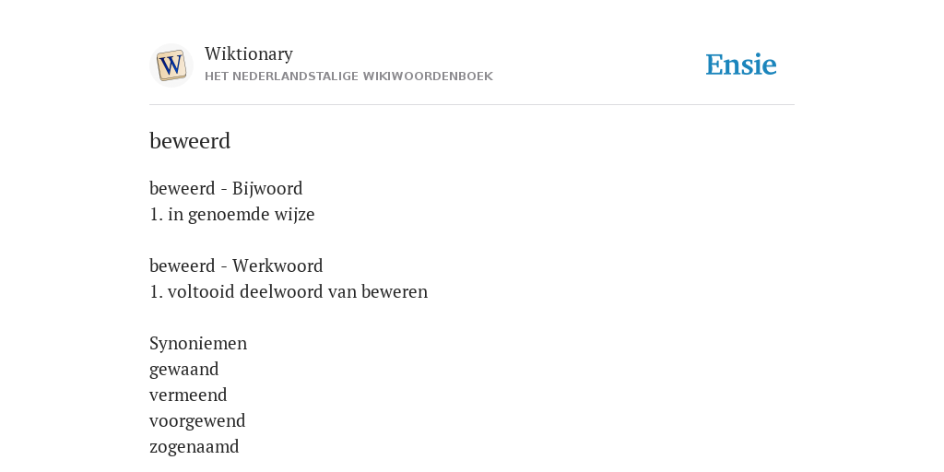
Task: Select the synonym zogenaamd
Action: (194, 447)
